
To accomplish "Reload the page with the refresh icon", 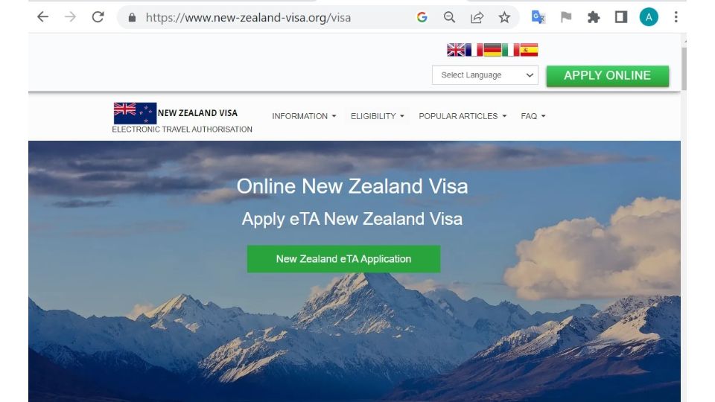I will (98, 17).
